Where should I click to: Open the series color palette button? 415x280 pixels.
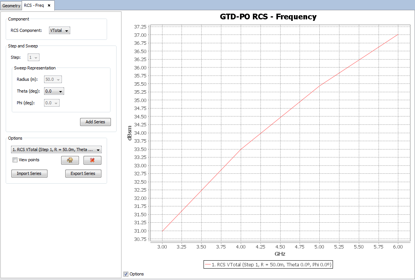click(x=70, y=160)
